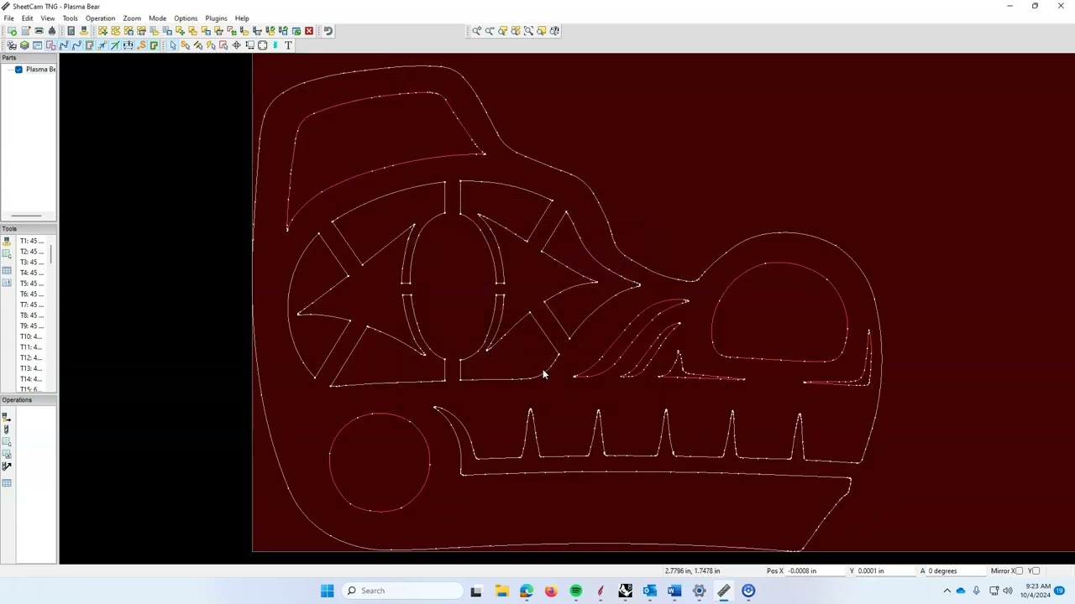Open the Tools menu
This screenshot has height=604, width=1075.
point(70,18)
